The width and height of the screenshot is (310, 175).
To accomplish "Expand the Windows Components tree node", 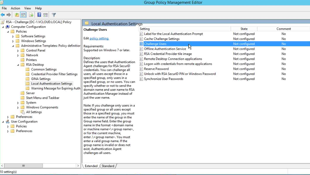I will tap(18, 107).
